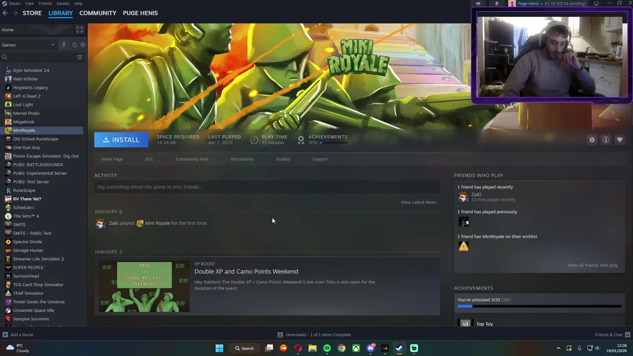Viewport: 633px width, 356px height.
Task: Open the Friends menu
Action: 45,3
